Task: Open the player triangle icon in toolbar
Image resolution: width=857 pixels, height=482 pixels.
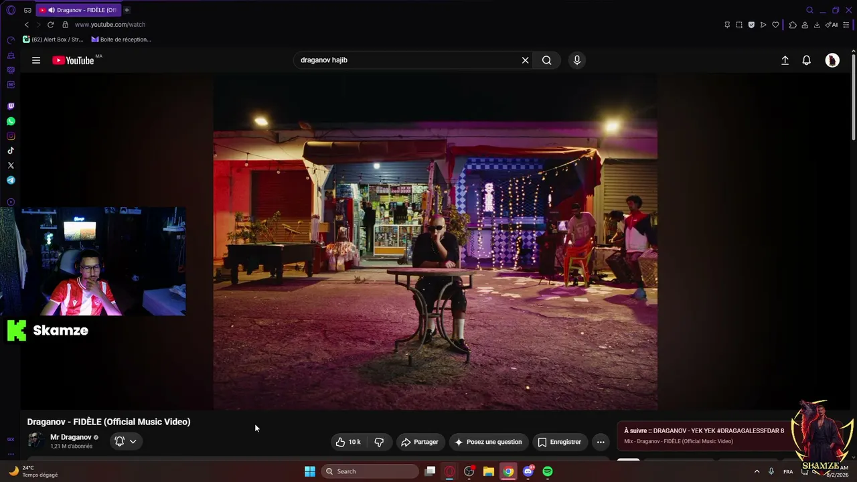Action: coord(763,25)
